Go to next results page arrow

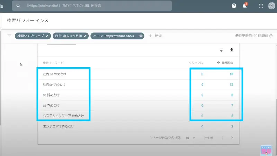[x=232, y=137]
